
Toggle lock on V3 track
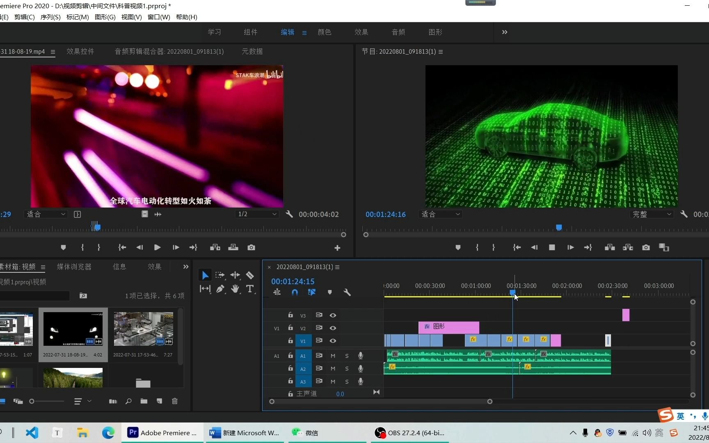pyautogui.click(x=290, y=315)
